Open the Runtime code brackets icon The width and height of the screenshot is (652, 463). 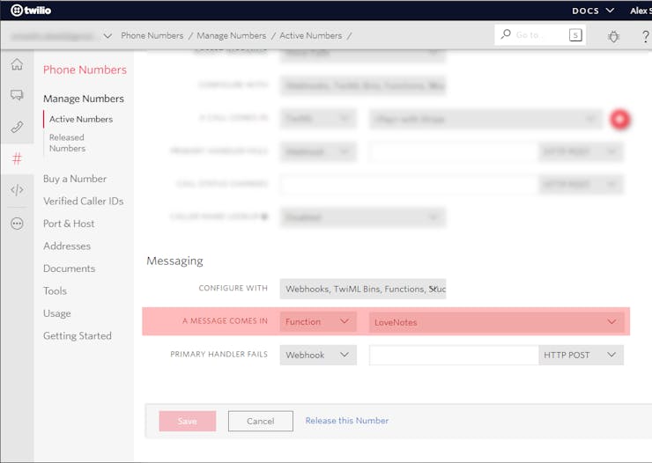17,190
